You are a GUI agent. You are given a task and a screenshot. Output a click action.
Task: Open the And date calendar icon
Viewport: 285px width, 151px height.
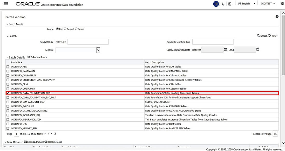coord(258,49)
